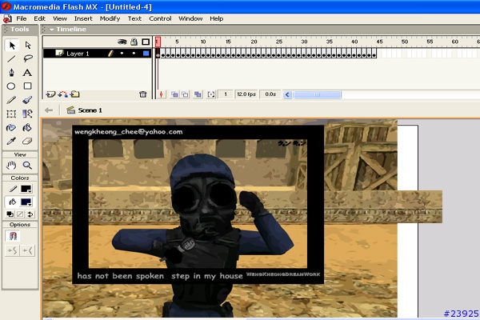Click Modify Onion Markers icon
The image size is (480, 320).
211,94
